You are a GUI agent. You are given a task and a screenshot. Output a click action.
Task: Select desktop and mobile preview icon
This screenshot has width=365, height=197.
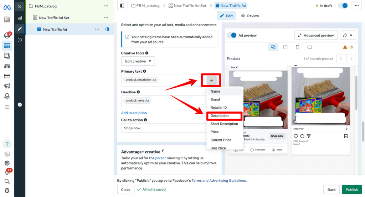click(x=273, y=47)
